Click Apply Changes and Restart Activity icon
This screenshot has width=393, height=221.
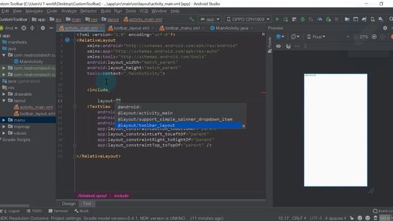286,19
